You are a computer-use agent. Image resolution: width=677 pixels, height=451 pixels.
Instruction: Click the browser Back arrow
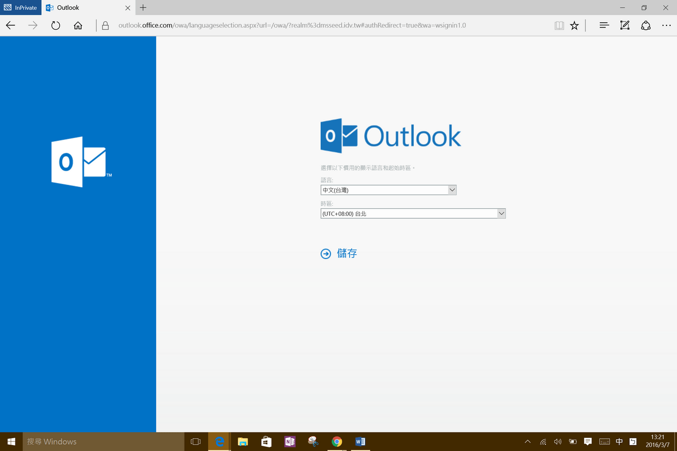tap(11, 25)
